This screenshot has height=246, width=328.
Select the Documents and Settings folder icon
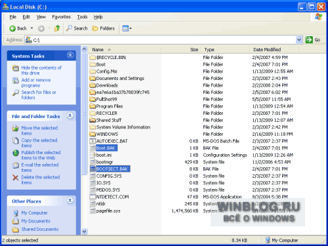pos(92,78)
